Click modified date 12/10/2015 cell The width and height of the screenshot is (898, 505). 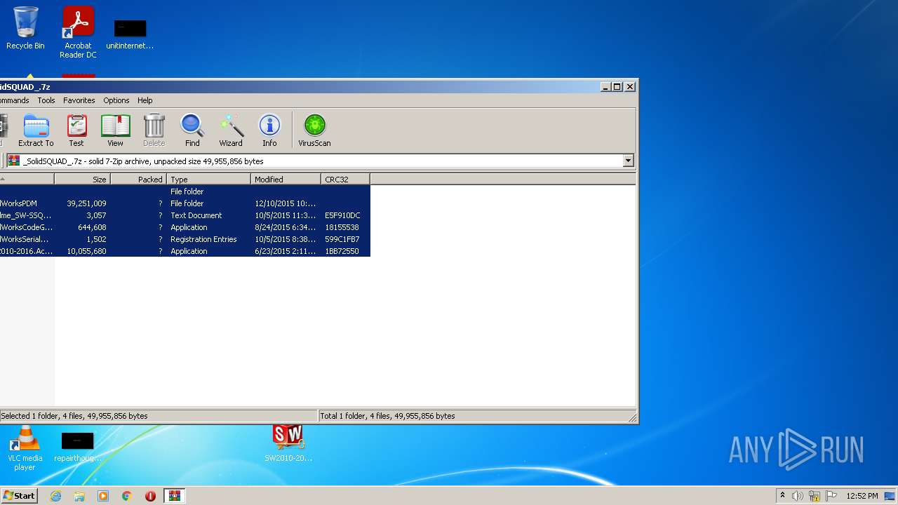[286, 203]
